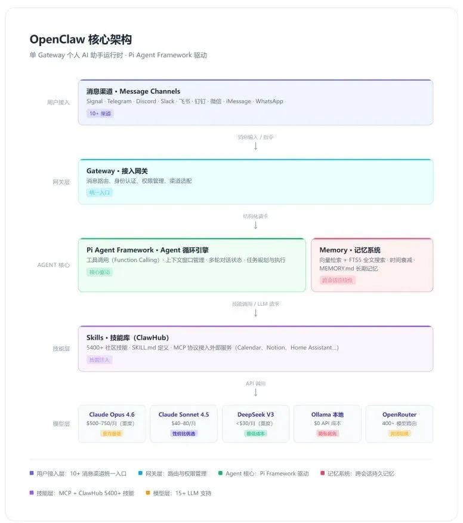Click the MEMORY.md 长期记忆 line
The image size is (463, 523).
coord(348,269)
